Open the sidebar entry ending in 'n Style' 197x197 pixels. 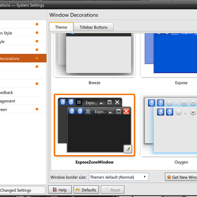[x=22, y=33]
